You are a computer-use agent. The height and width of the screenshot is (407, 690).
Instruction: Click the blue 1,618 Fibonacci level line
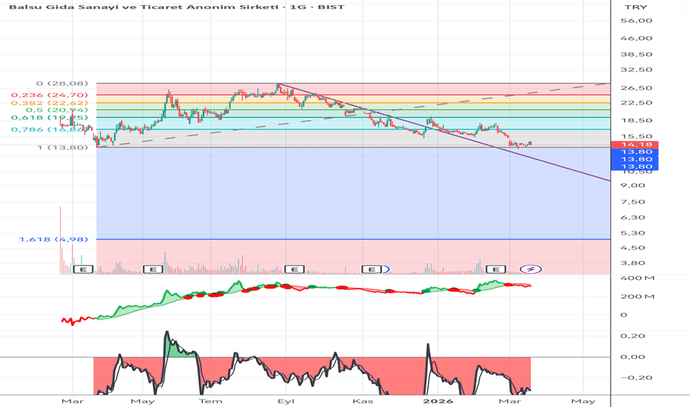pyautogui.click(x=353, y=239)
